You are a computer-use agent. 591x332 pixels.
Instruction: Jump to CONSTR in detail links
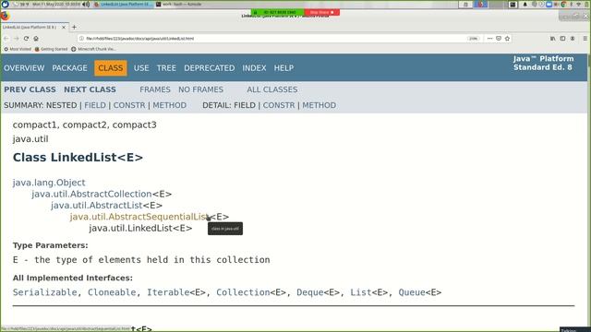tap(279, 105)
